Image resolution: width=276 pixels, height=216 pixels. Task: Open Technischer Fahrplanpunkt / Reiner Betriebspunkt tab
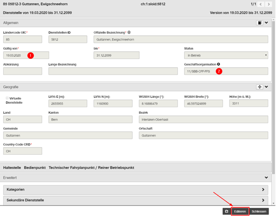point(91,168)
